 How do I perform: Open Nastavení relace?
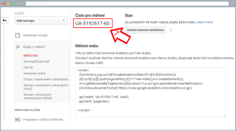click(x=34, y=73)
